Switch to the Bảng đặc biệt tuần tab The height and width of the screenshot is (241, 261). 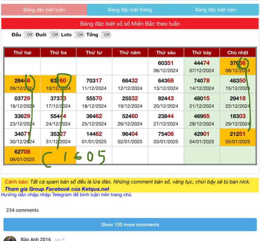pos(44,10)
